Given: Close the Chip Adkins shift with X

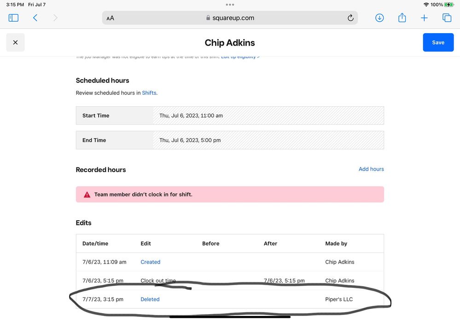Looking at the screenshot, I should click(x=15, y=42).
